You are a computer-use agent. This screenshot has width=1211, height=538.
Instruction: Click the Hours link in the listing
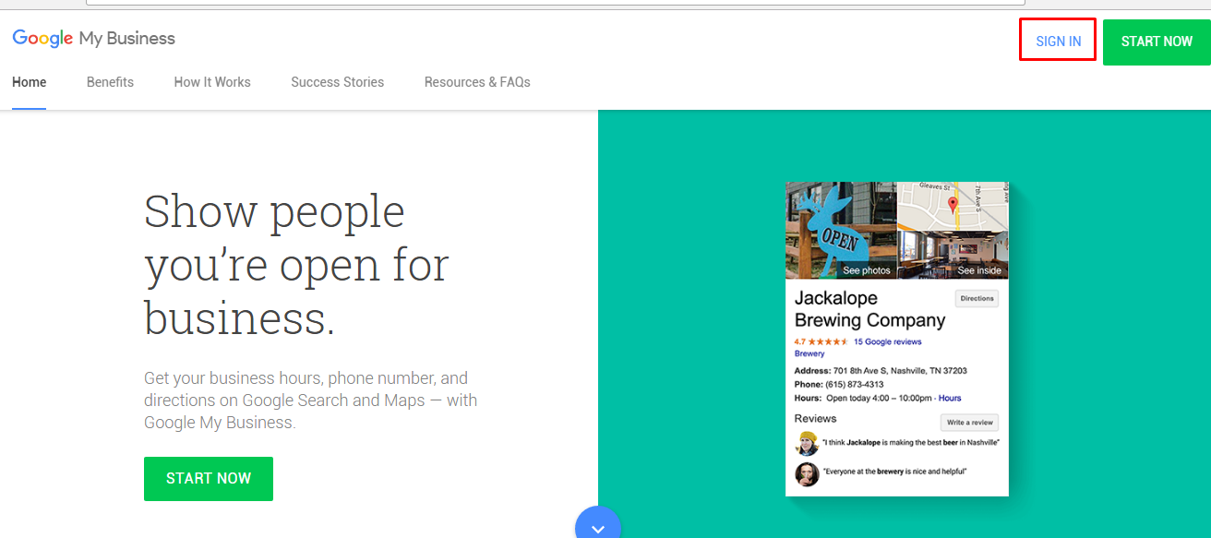pyautogui.click(x=950, y=399)
